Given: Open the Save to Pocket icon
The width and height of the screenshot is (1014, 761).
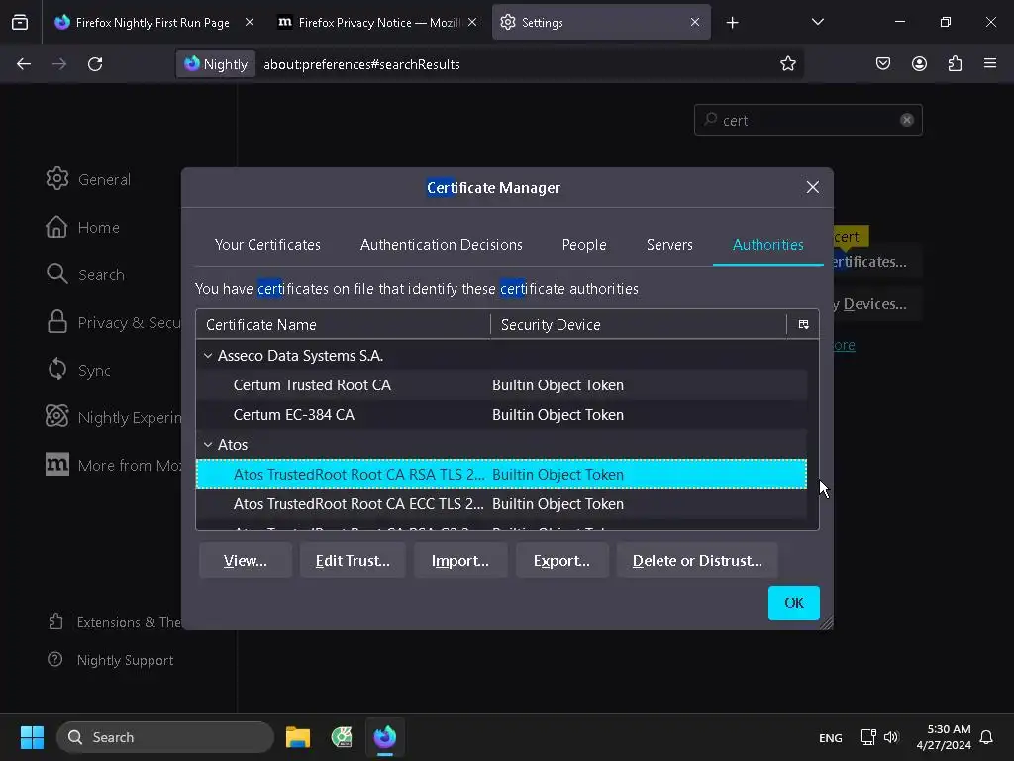Looking at the screenshot, I should [882, 64].
